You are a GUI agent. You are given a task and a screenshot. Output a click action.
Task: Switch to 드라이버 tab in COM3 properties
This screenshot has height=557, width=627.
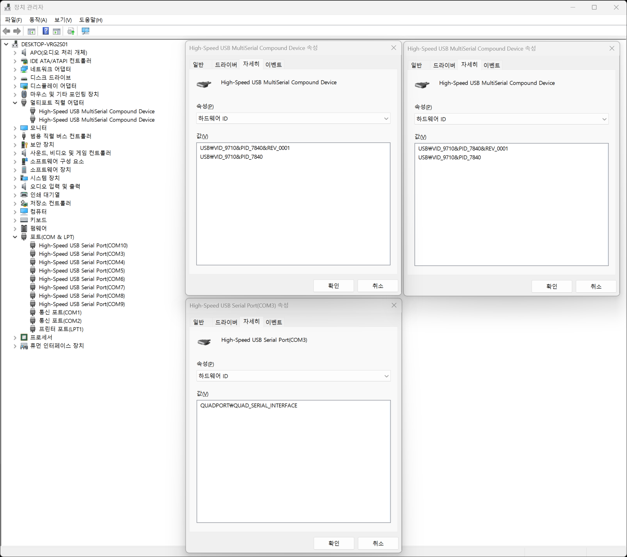226,322
